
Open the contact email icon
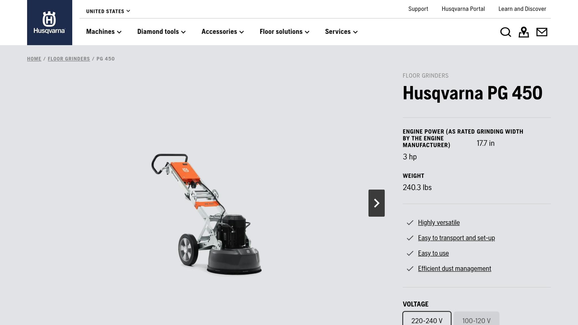tap(542, 32)
